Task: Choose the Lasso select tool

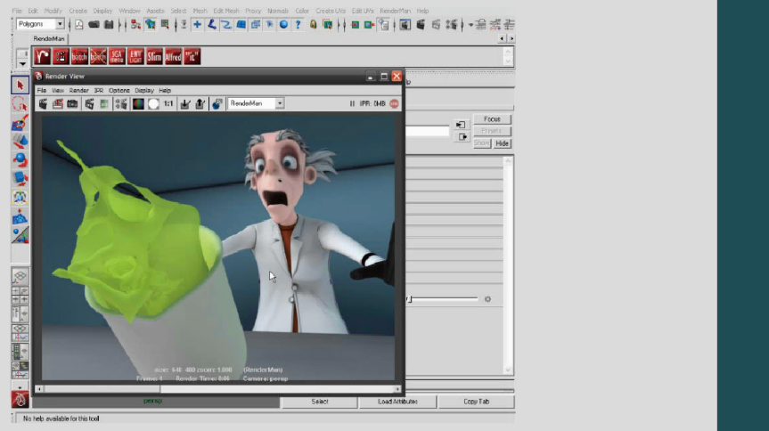Action: (x=20, y=104)
